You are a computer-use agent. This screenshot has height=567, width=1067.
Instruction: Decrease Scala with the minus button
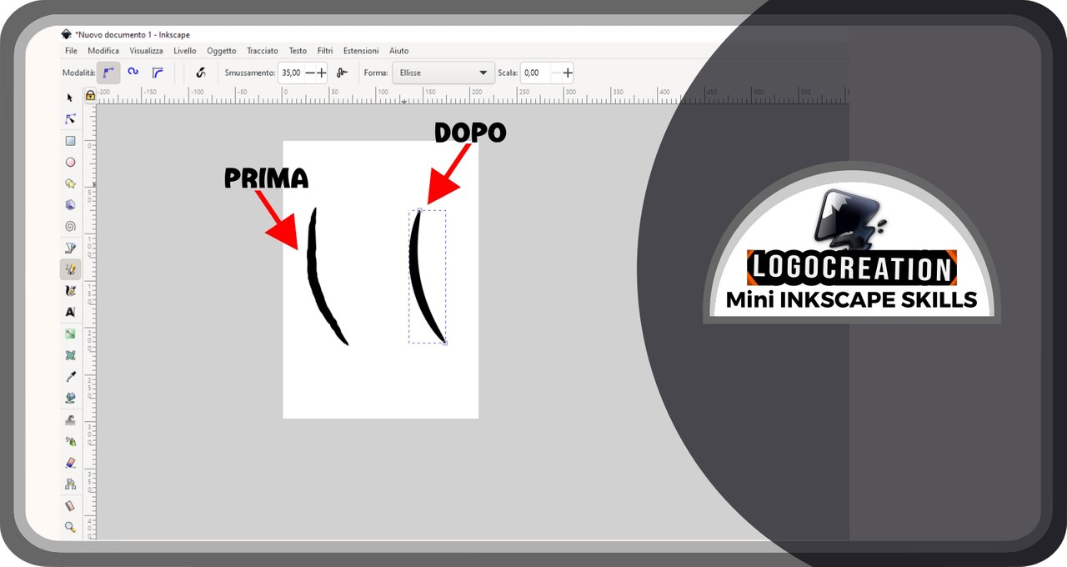(556, 73)
